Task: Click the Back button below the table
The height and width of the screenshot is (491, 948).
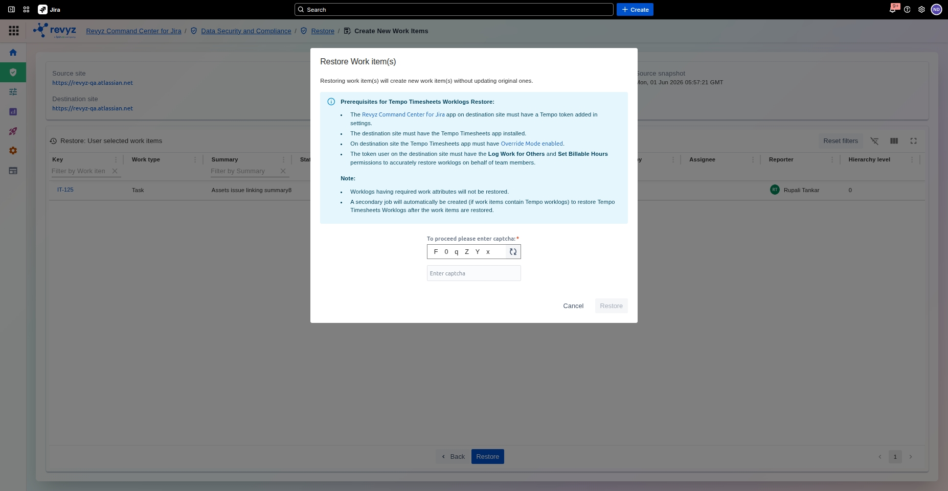Action: coord(453,457)
